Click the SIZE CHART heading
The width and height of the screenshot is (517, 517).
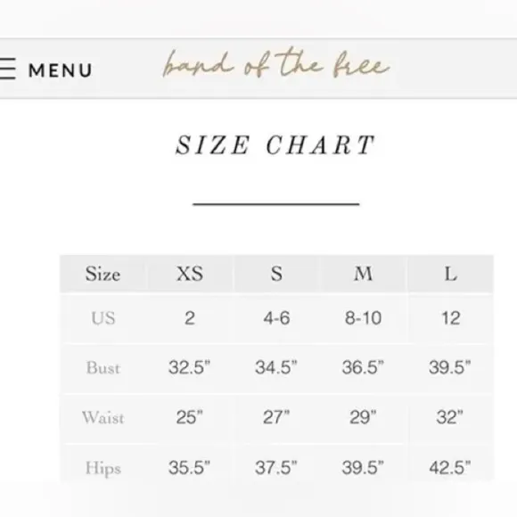(275, 145)
